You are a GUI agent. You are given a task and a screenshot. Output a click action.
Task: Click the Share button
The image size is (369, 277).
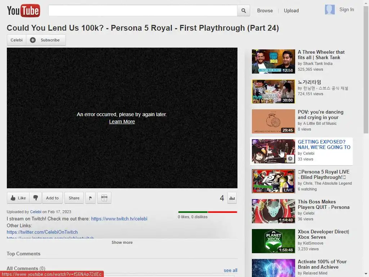pos(74,198)
